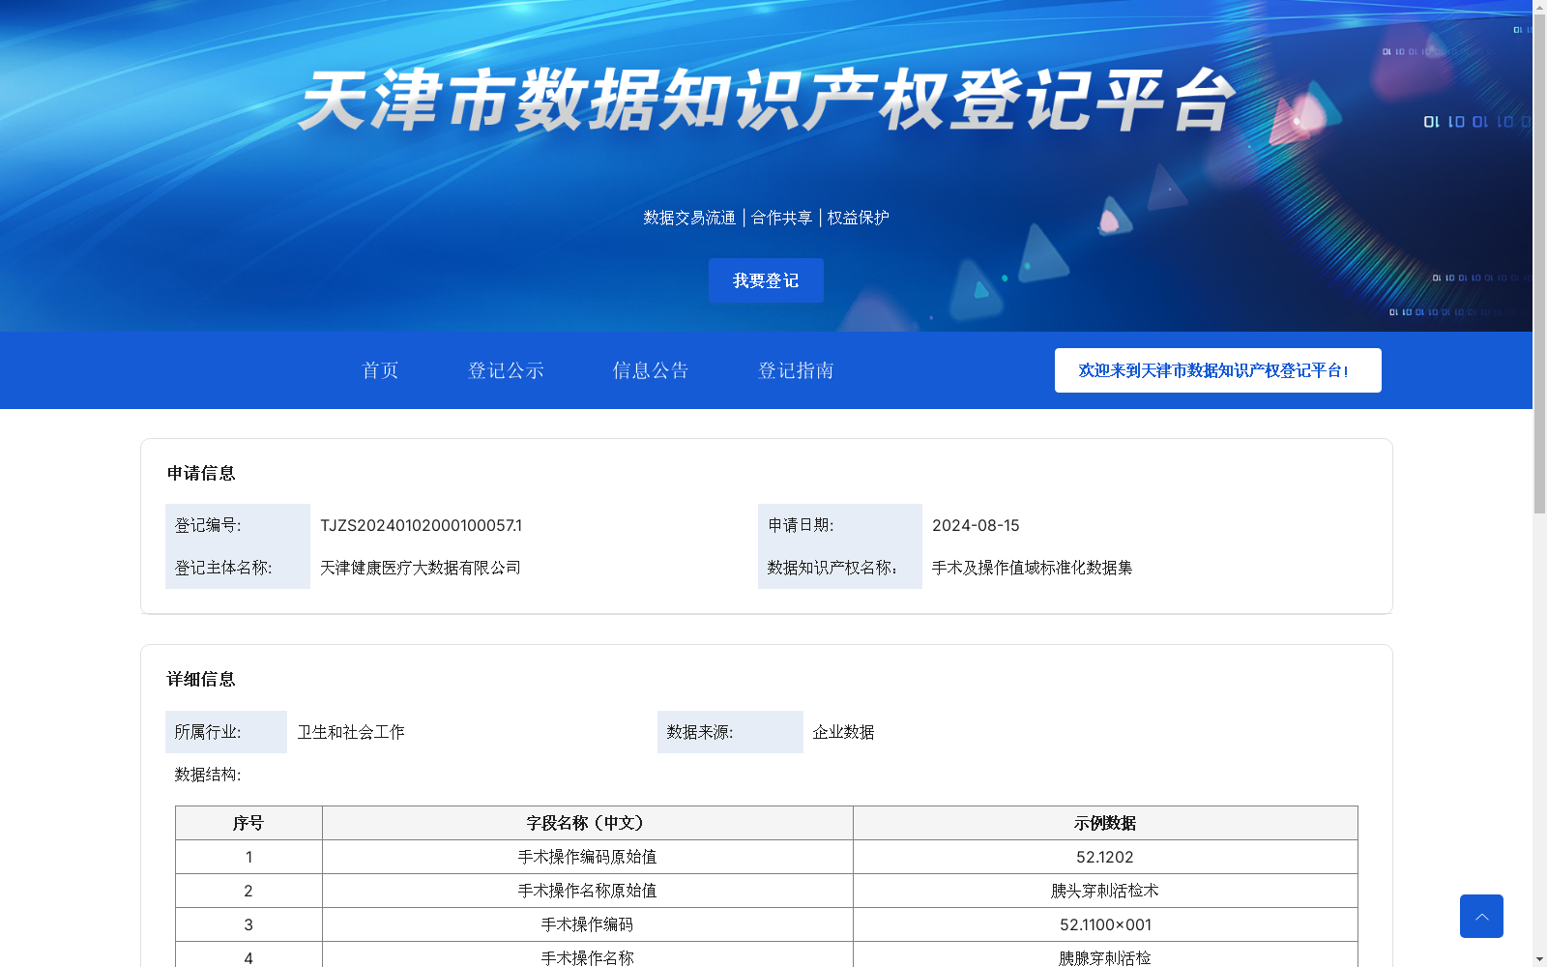Click the welcome message banner box
This screenshot has height=967, width=1547.
coord(1217,370)
